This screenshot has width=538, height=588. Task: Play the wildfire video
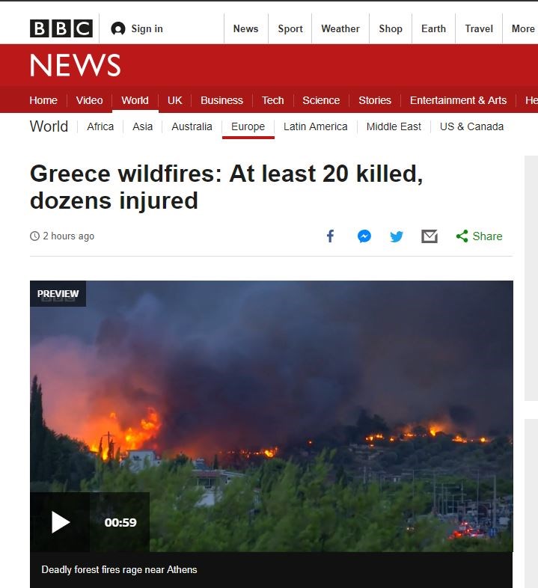[x=60, y=522]
